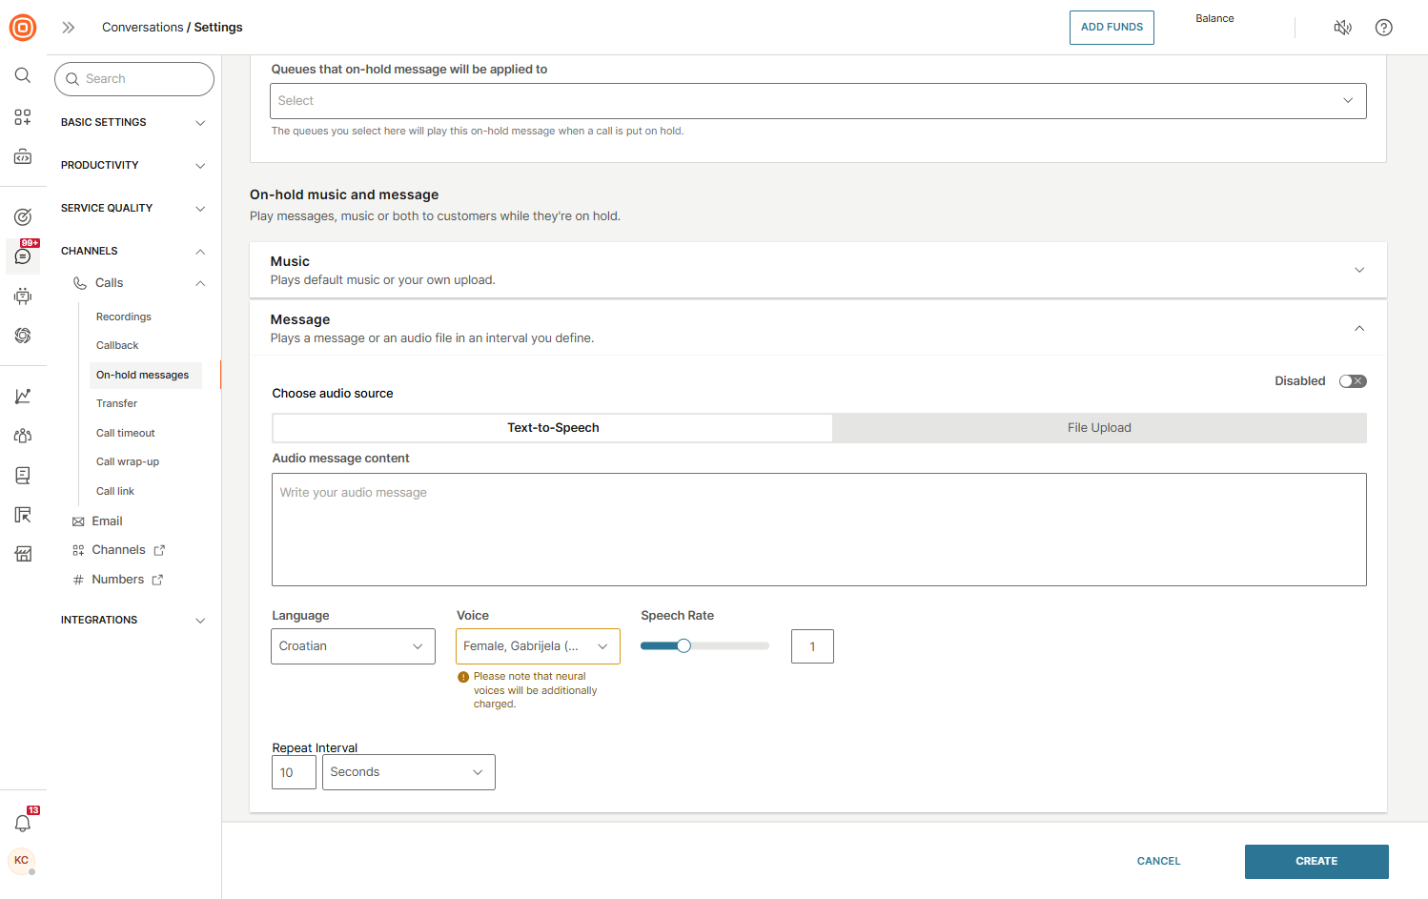Screen dimensions: 1428x899
Task: Open Conversations chat icon with 99+ badge
Action: (23, 256)
